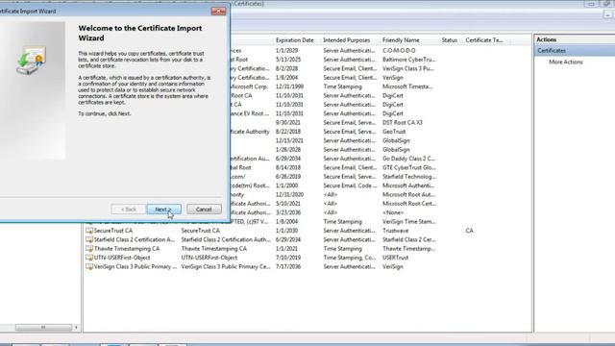
Task: Click friendly name USERTrust
Action: [x=395, y=259]
